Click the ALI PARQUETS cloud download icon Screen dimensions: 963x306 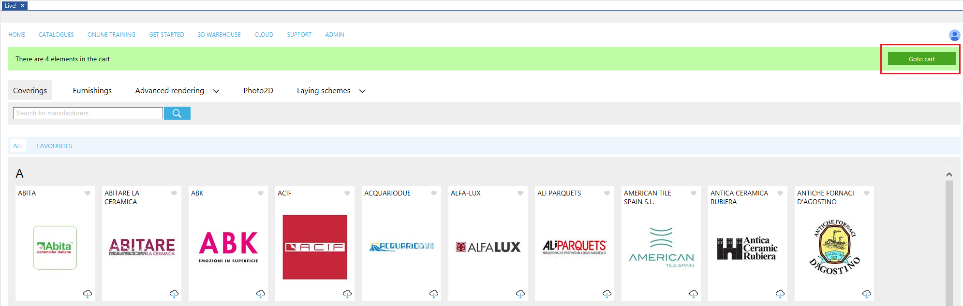[x=607, y=293]
